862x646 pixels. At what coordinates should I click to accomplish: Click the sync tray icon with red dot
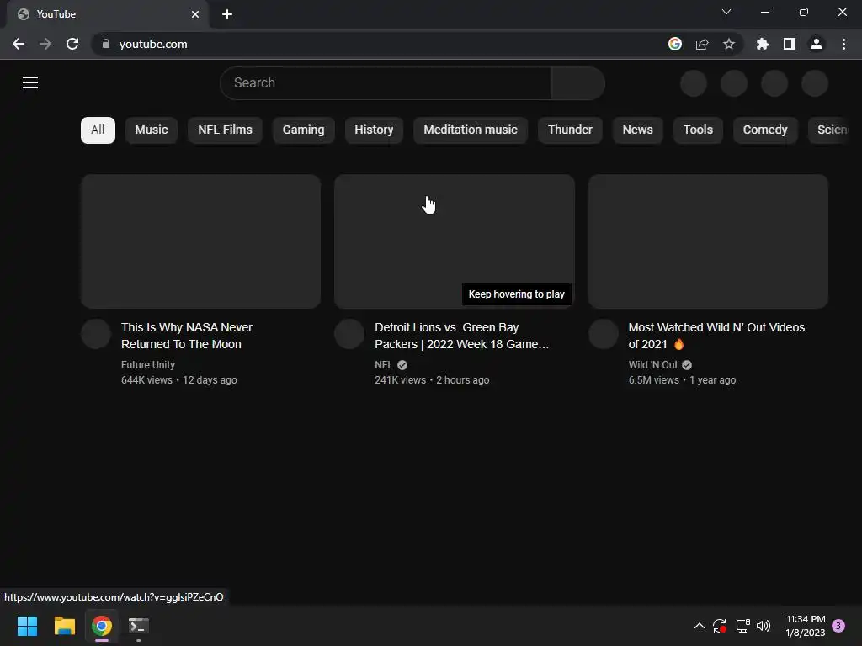pyautogui.click(x=720, y=626)
